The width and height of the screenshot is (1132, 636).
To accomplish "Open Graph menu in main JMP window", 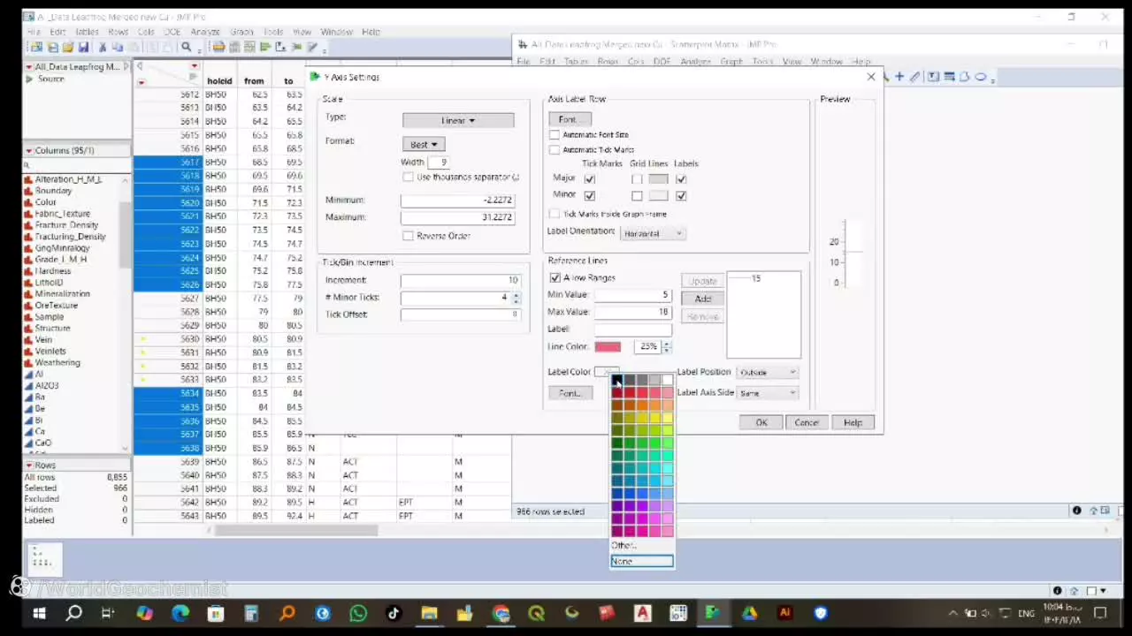I will (x=241, y=32).
